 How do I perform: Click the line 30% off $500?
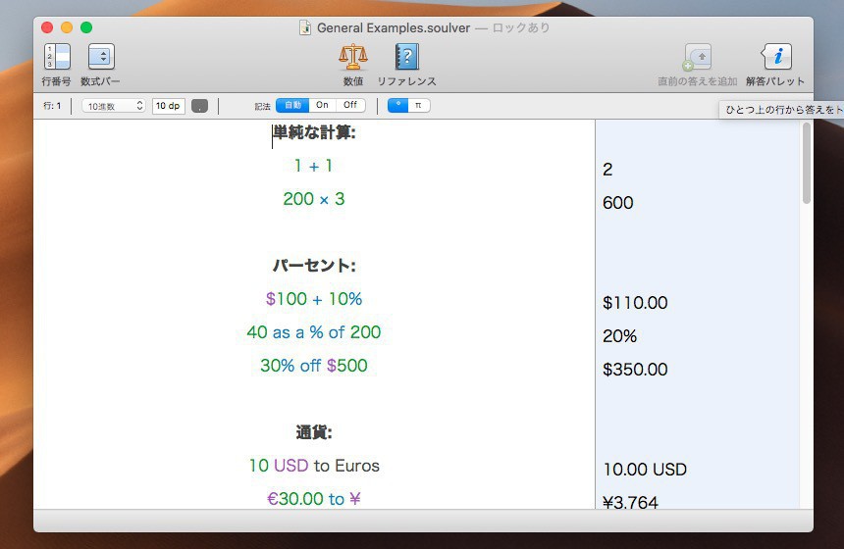click(314, 366)
